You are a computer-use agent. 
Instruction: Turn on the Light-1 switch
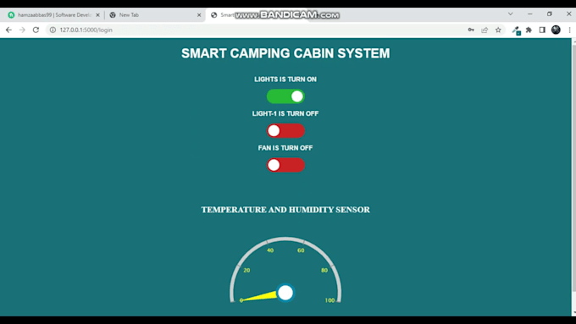pyautogui.click(x=285, y=130)
